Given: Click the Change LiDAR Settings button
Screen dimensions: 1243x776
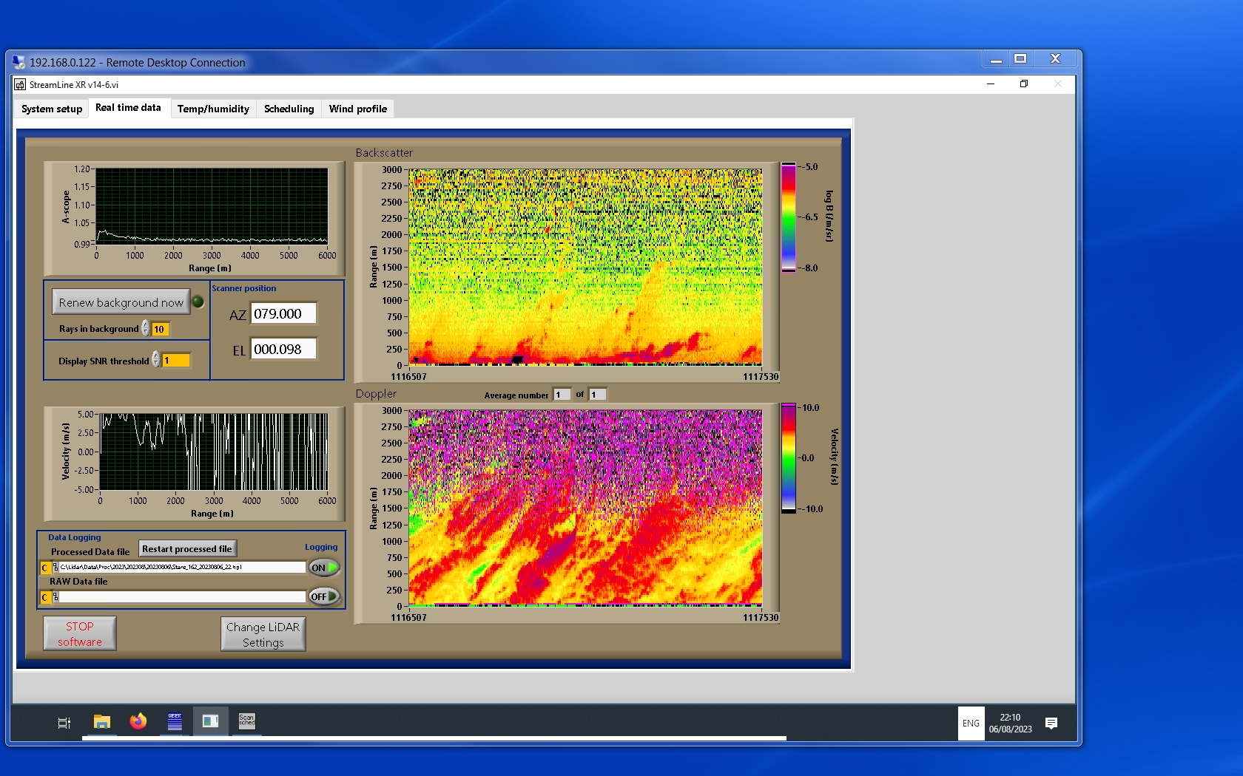Looking at the screenshot, I should coord(263,634).
